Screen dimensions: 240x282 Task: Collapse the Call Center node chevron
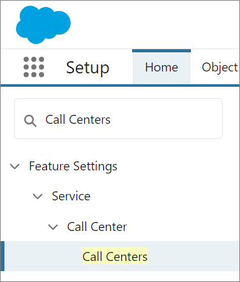[53, 227]
